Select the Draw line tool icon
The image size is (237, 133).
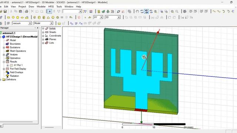pyautogui.click(x=214, y=11)
